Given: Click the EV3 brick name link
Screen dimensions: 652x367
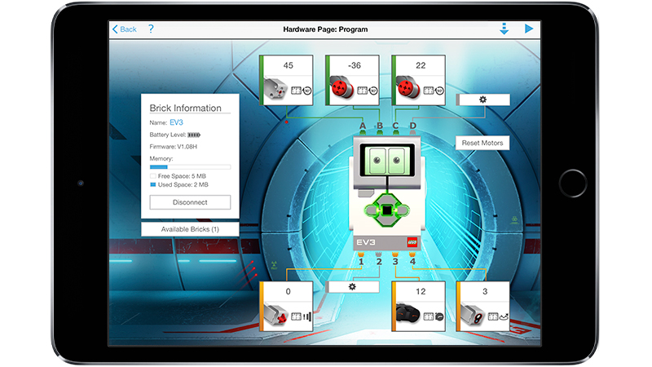Looking at the screenshot, I should (176, 122).
